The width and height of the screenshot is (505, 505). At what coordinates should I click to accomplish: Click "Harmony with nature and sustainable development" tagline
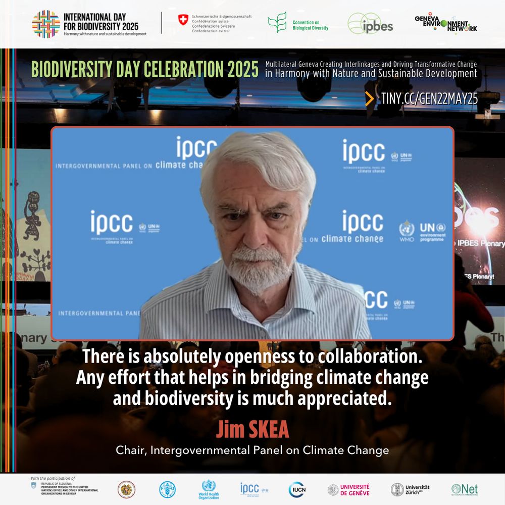[105, 34]
